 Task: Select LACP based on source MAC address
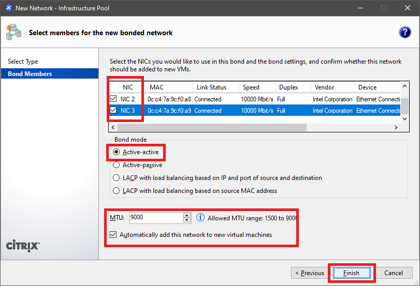point(117,191)
